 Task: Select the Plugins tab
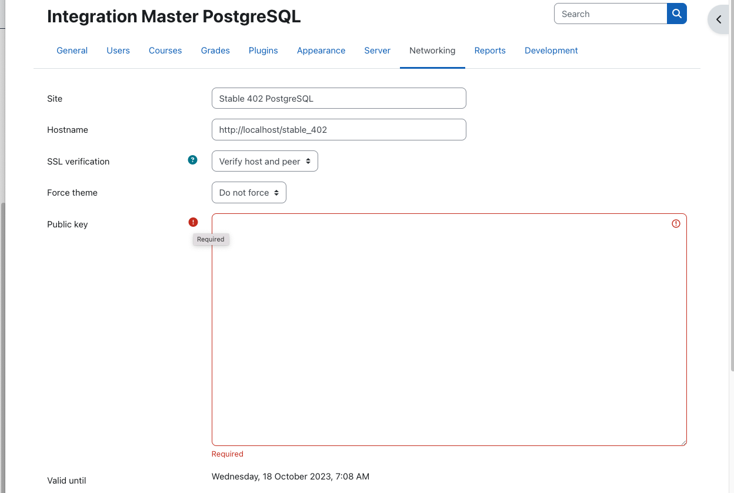click(263, 51)
